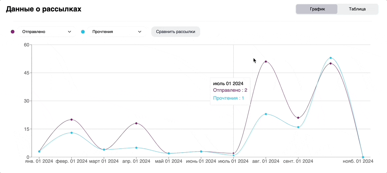Click the x-axis label 'янв. 01 2024'

[x=39, y=161]
